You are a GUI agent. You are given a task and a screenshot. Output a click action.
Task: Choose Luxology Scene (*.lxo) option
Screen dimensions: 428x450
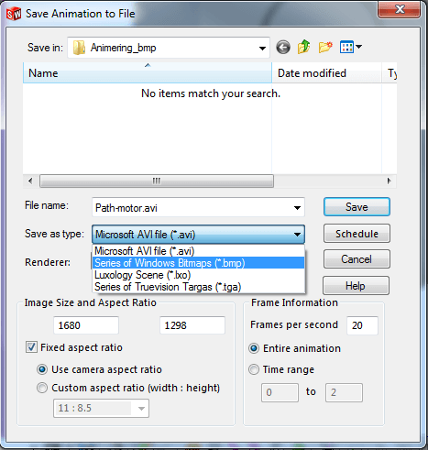tap(198, 275)
